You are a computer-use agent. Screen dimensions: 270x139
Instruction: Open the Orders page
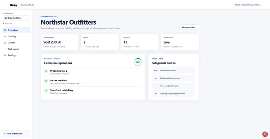point(16,43)
